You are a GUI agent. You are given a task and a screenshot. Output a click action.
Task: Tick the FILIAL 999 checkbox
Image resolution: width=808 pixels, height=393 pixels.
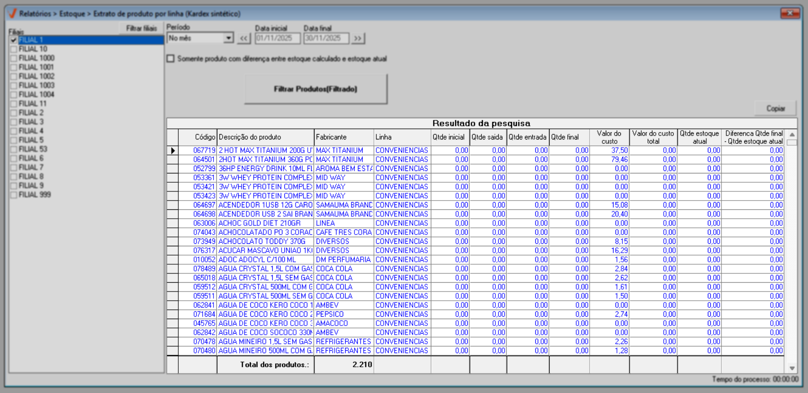tap(14, 195)
